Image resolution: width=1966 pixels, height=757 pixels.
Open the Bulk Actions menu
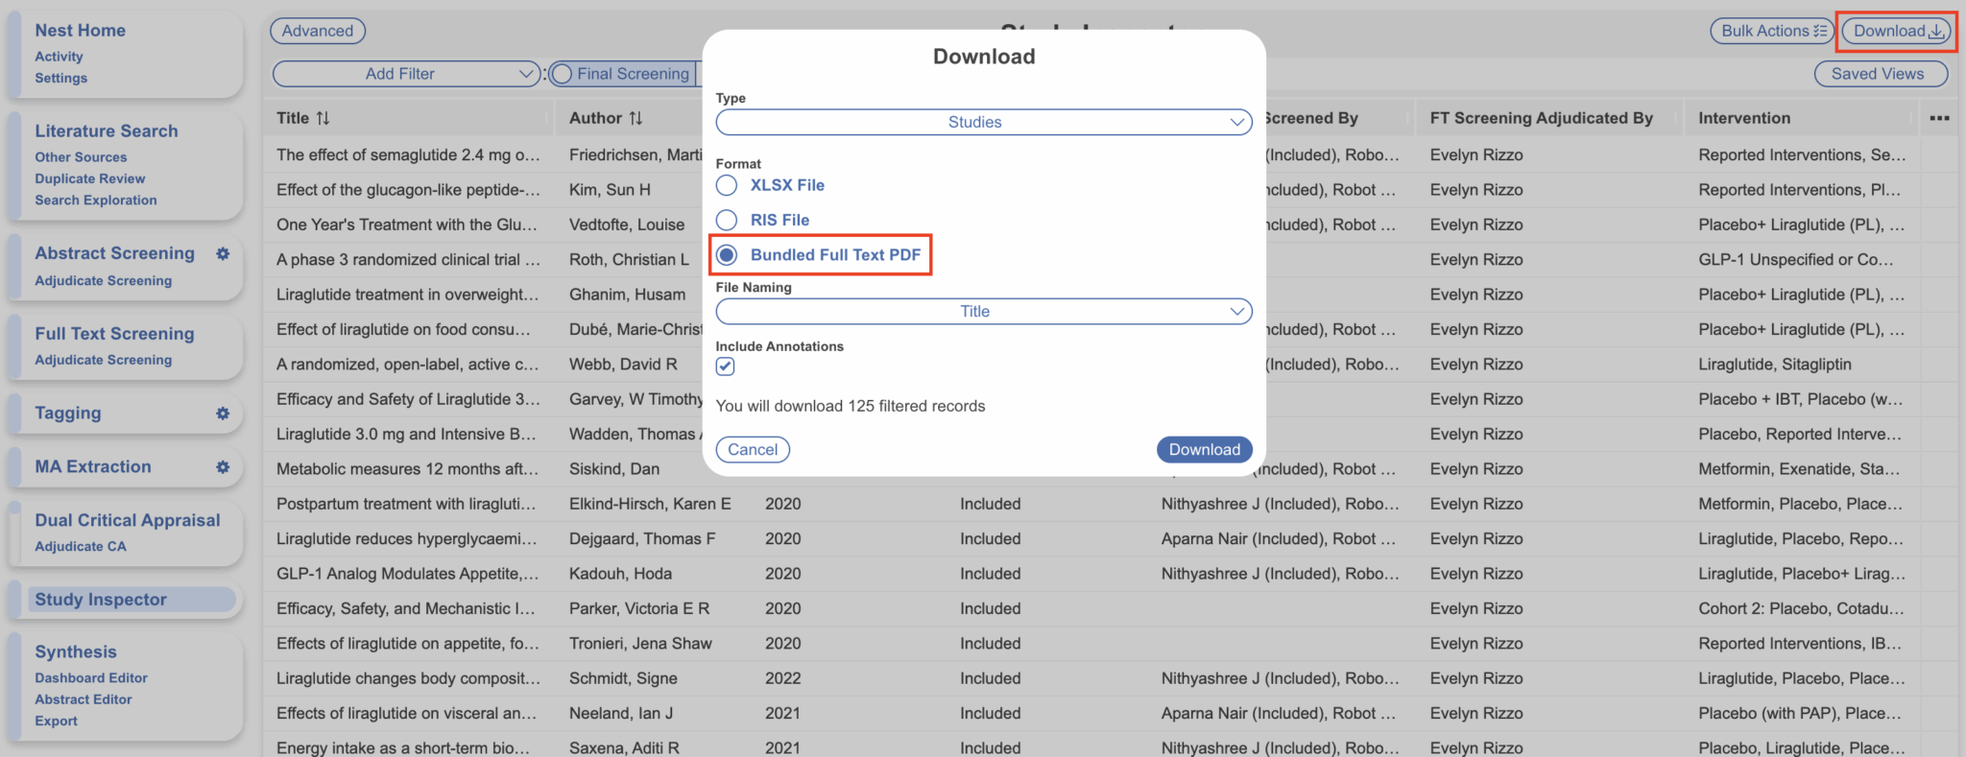(1772, 31)
